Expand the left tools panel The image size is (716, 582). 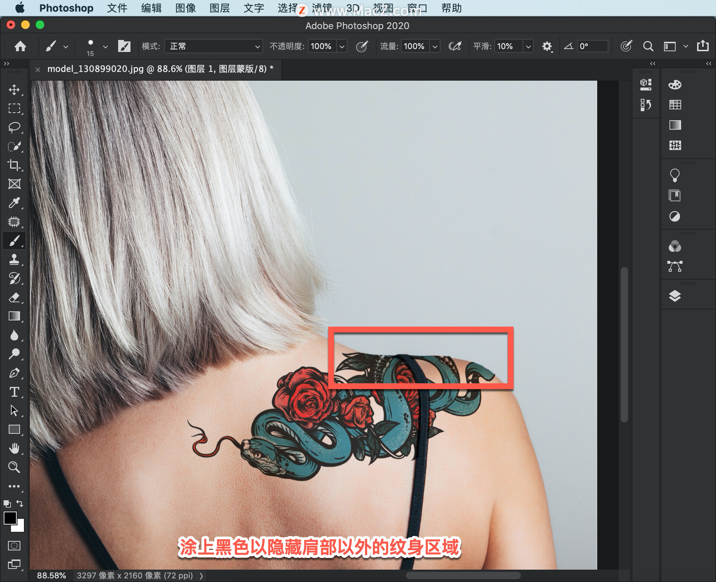click(x=6, y=64)
